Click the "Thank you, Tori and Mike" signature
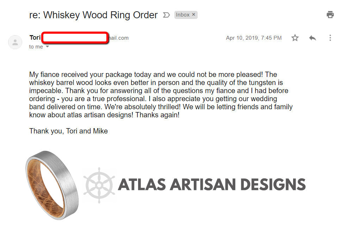Viewport: 341px width, 236px height. [x=68, y=131]
